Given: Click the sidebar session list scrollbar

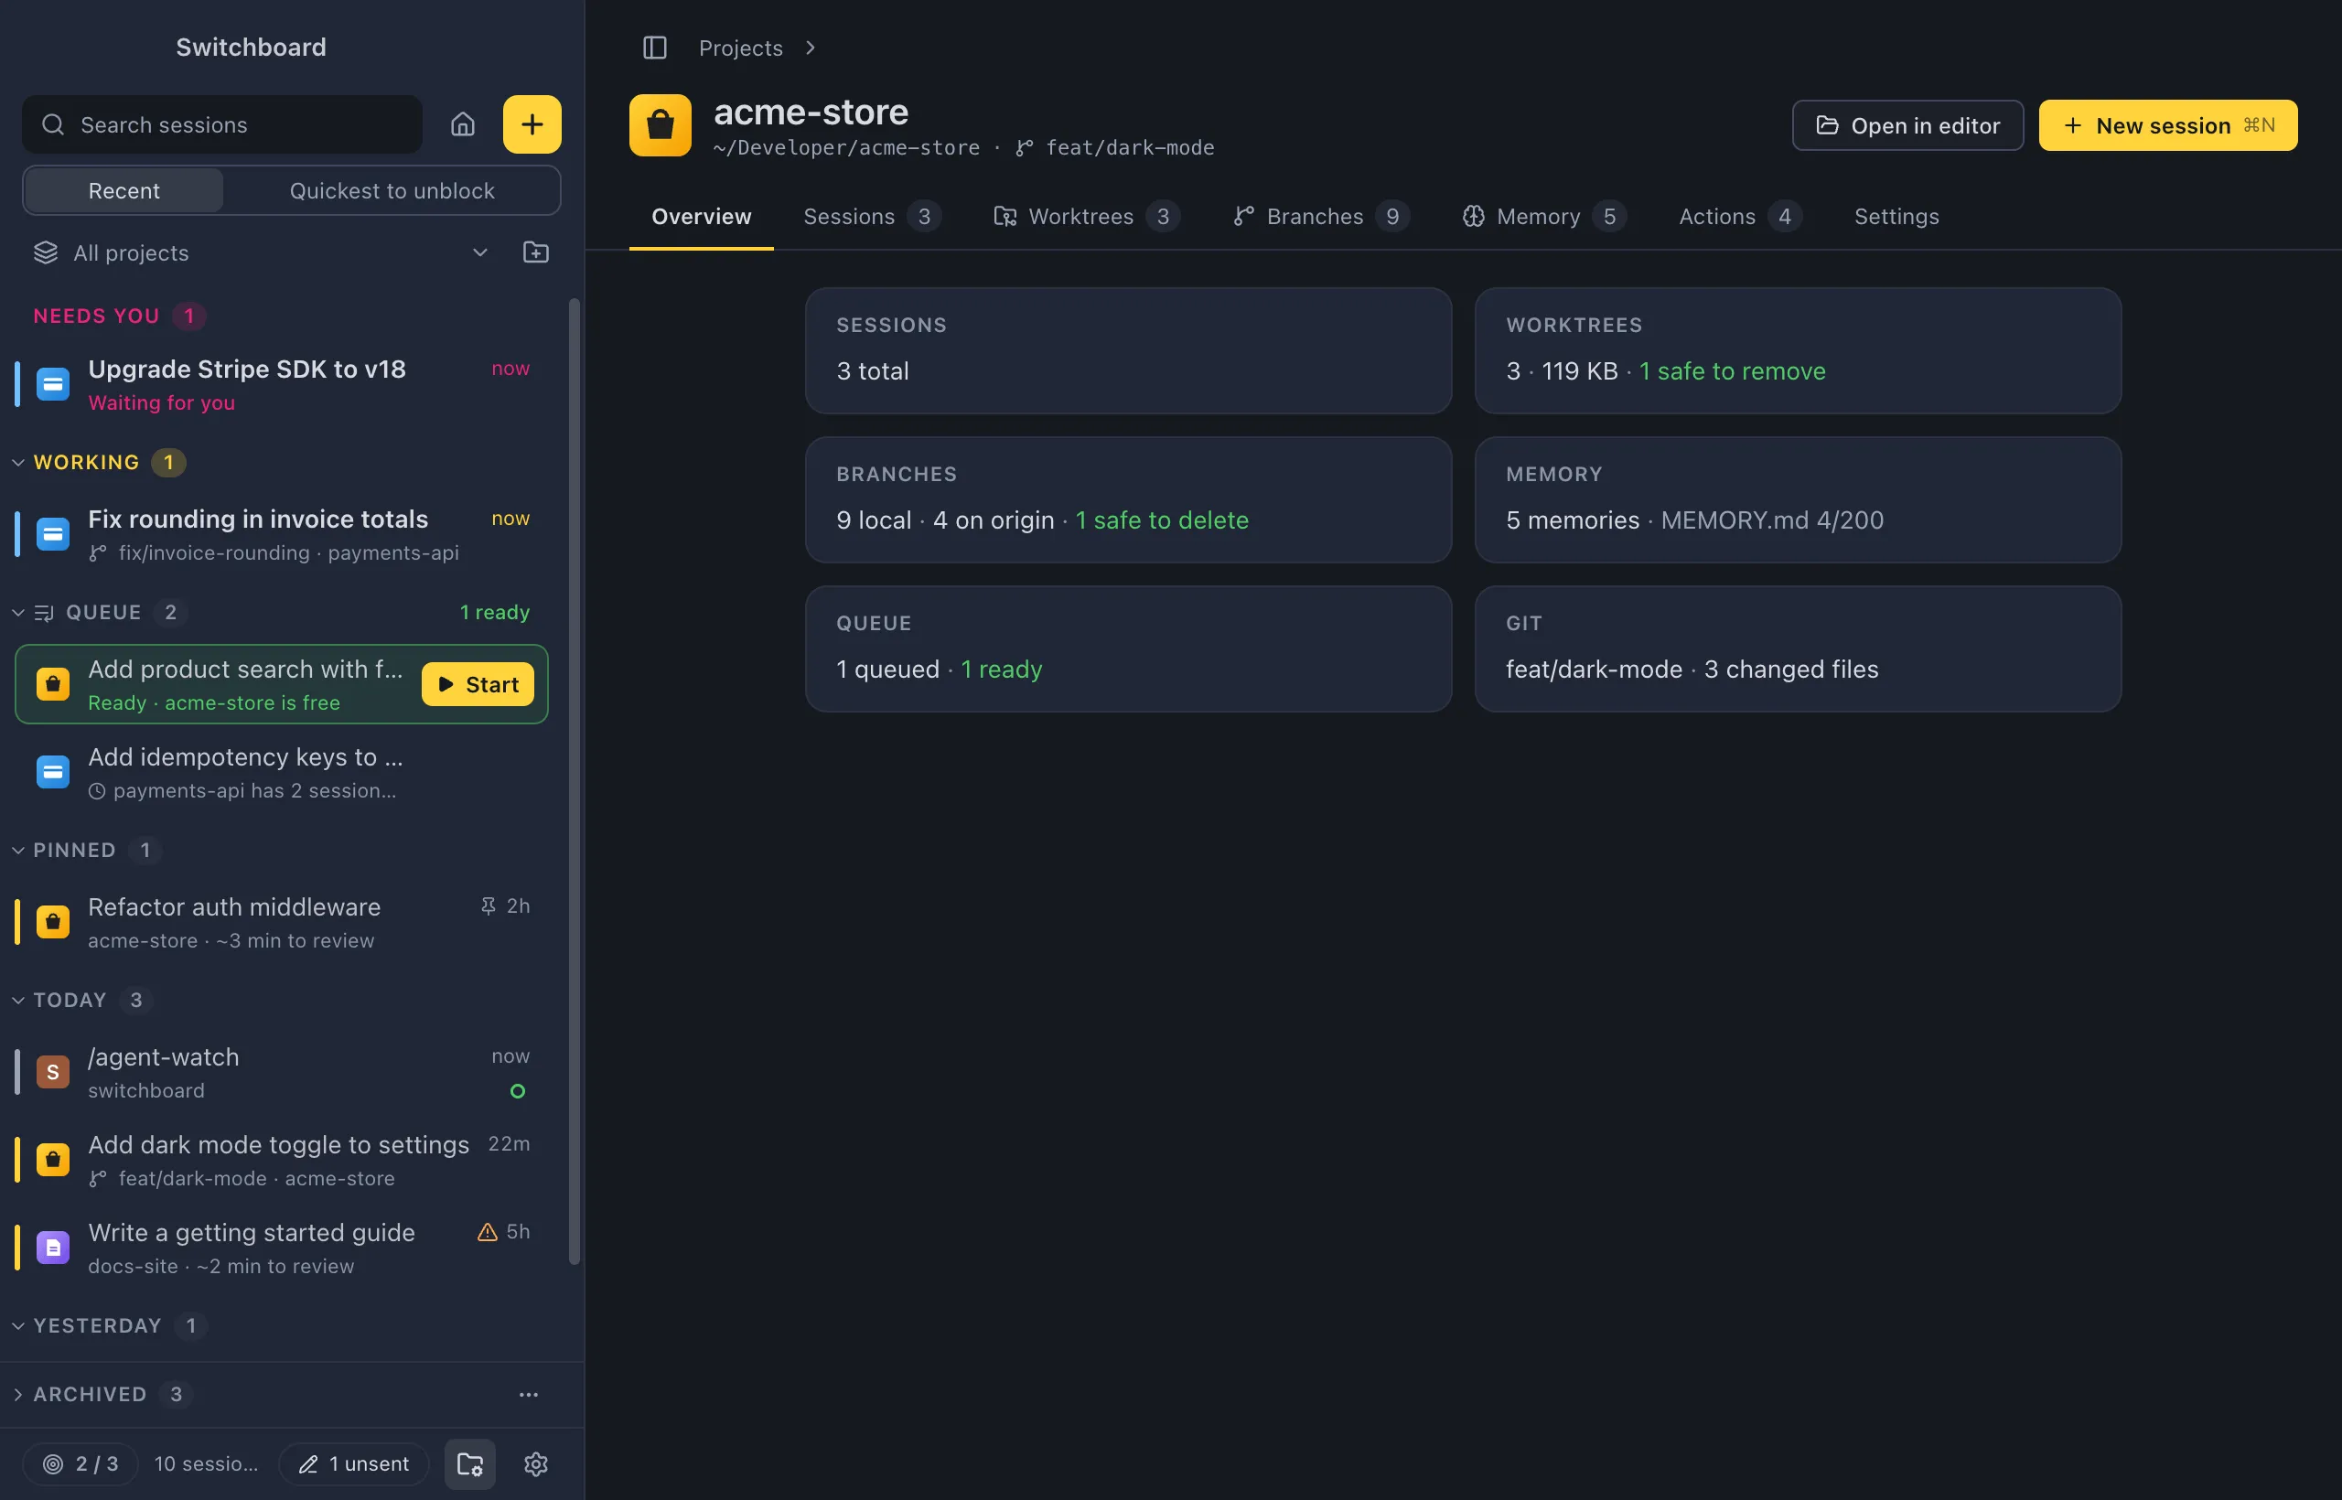Looking at the screenshot, I should (x=575, y=782).
